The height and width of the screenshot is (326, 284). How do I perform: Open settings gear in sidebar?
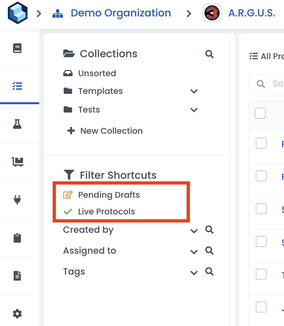[17, 313]
